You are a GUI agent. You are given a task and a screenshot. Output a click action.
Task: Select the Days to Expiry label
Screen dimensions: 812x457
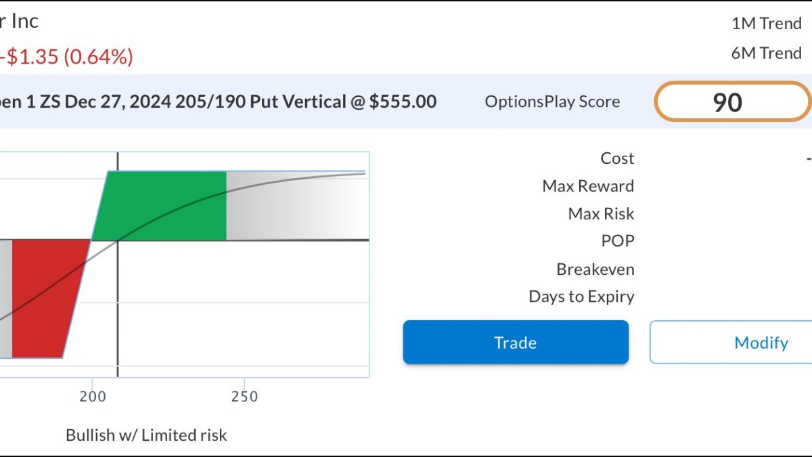pos(581,297)
